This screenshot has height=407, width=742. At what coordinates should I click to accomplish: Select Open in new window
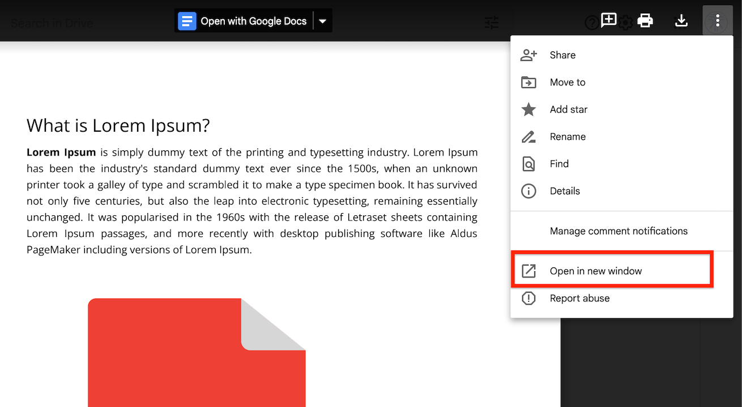(x=595, y=271)
